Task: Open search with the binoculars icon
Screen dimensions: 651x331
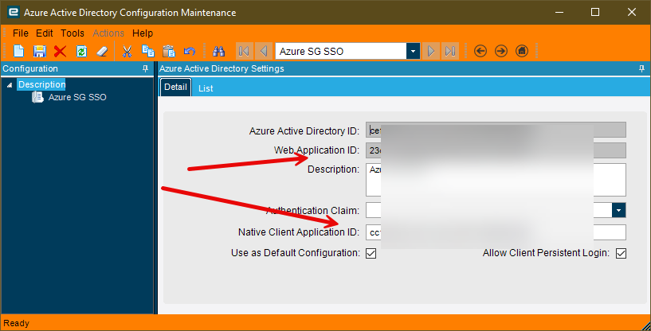Action: coord(219,51)
